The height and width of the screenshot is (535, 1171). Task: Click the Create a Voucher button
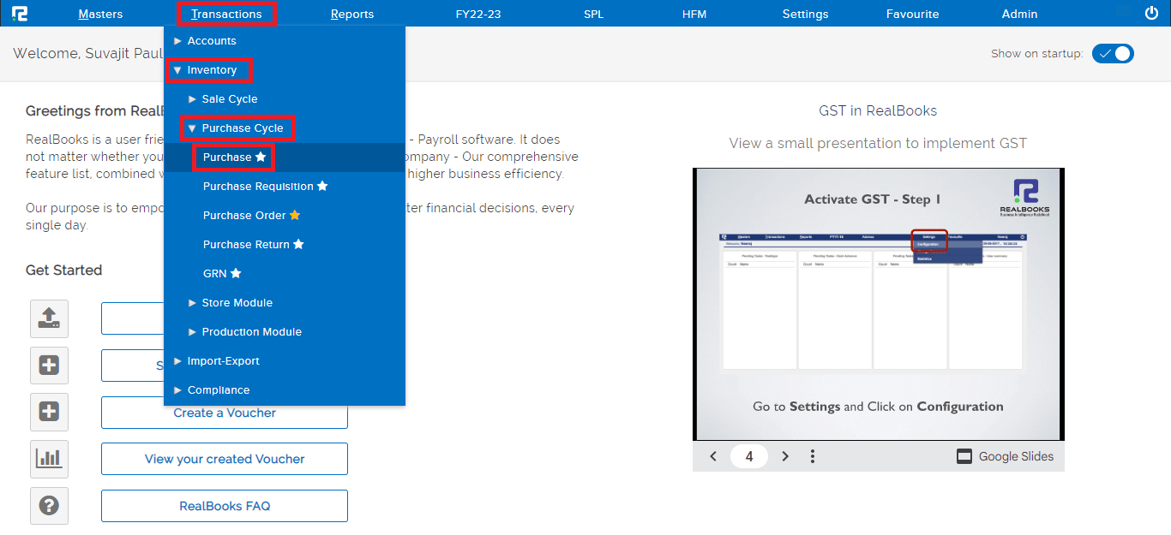point(225,413)
